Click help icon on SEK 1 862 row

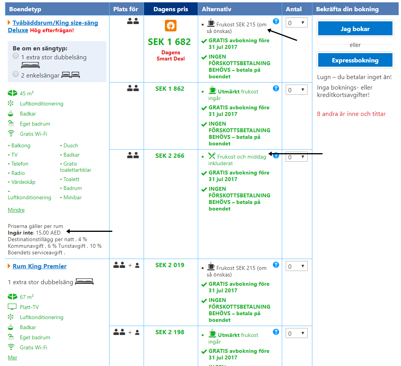(276, 88)
